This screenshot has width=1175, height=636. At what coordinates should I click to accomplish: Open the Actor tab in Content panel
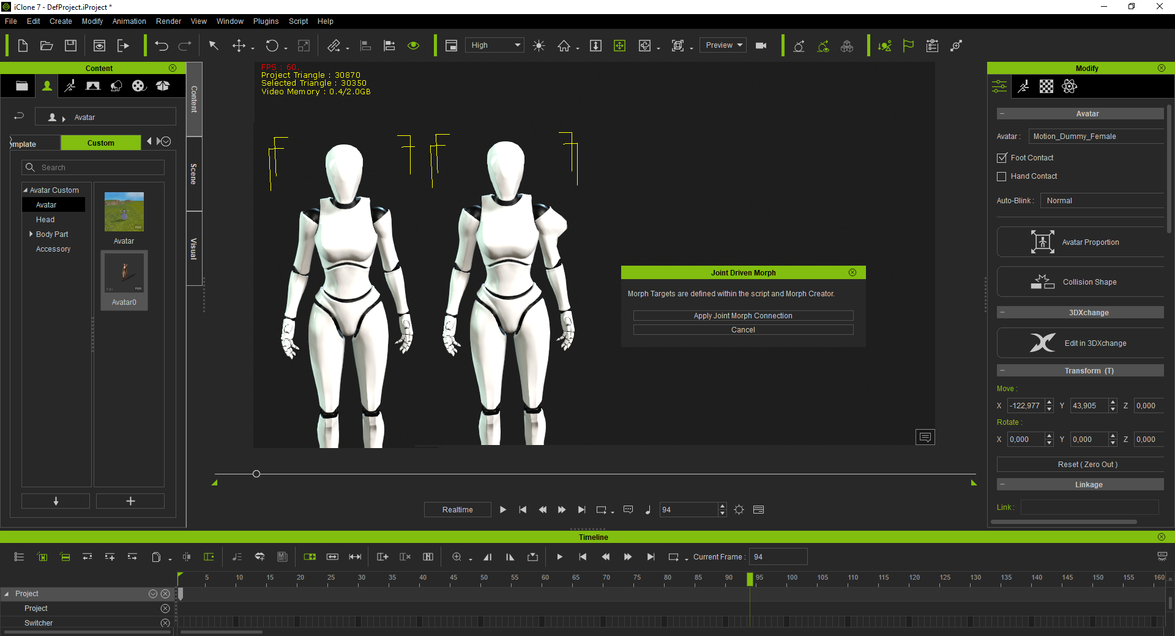47,86
